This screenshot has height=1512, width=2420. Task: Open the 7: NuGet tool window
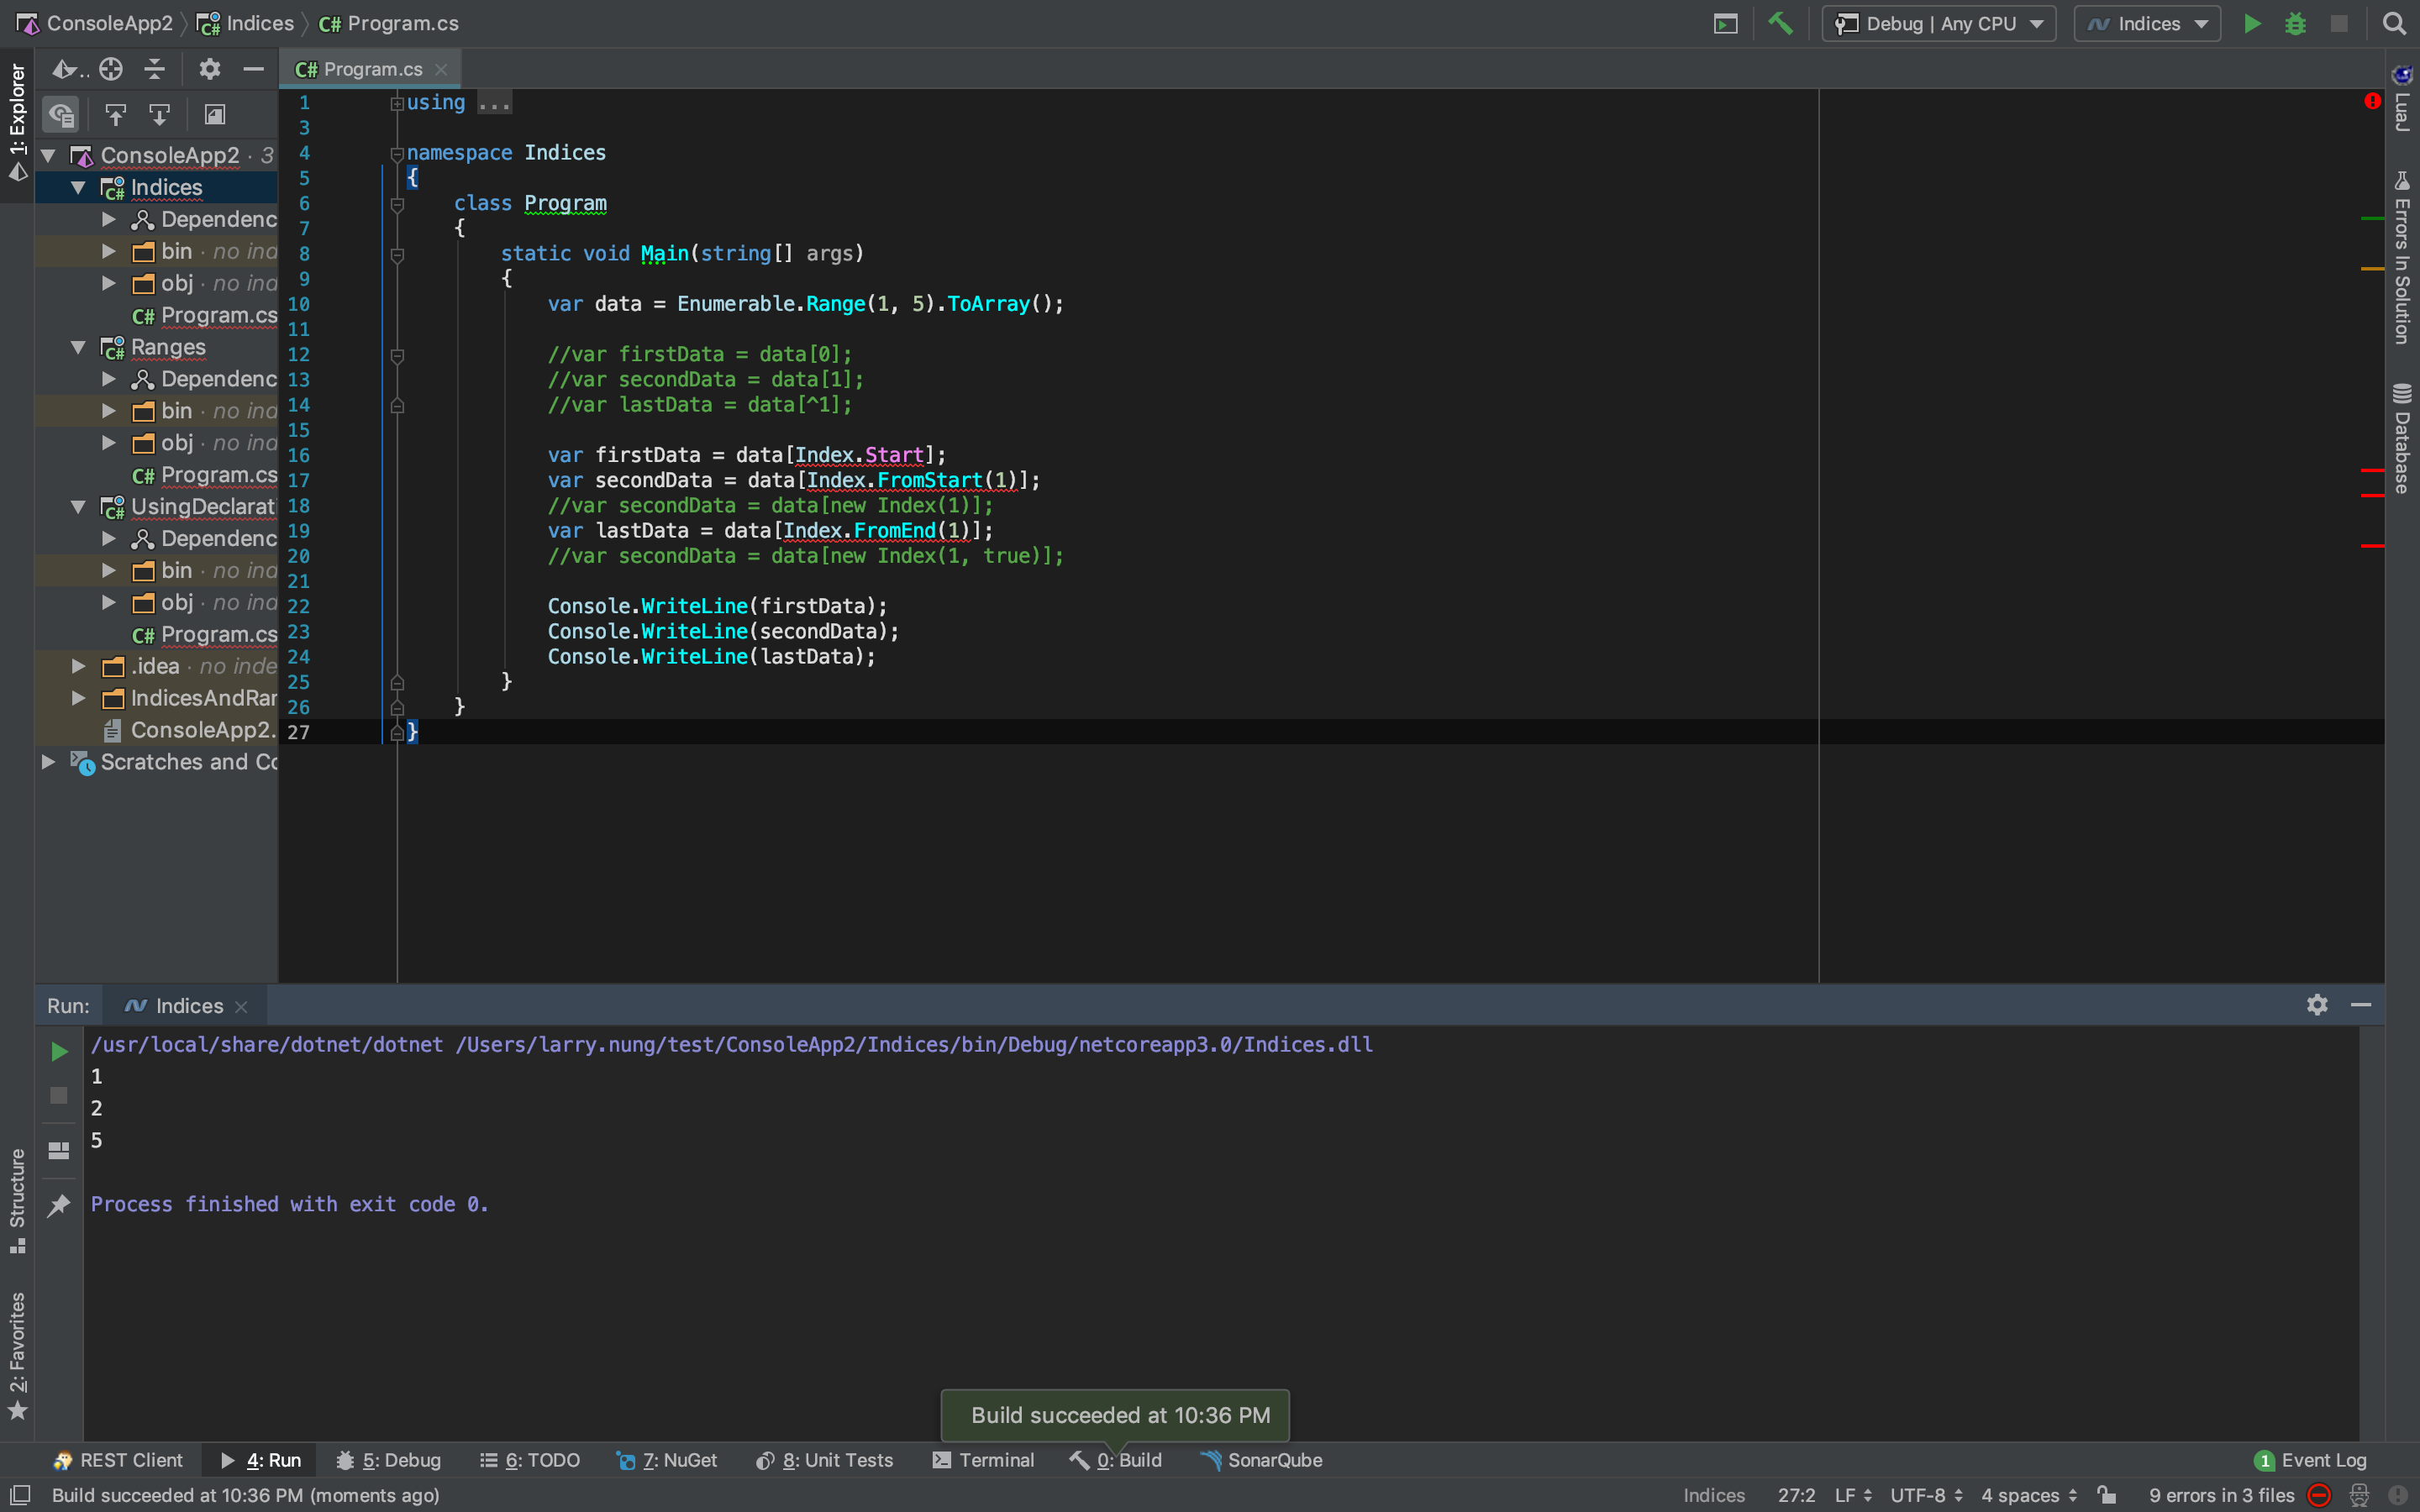667,1460
